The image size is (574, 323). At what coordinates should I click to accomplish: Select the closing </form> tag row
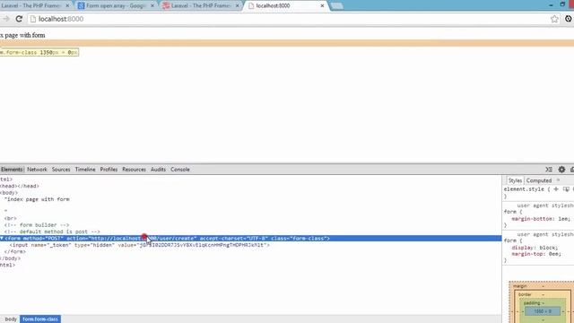(x=15, y=251)
